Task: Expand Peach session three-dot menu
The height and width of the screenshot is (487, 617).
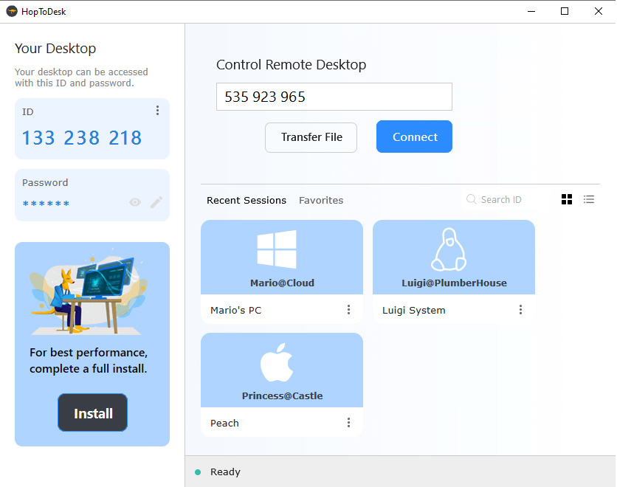Action: pyautogui.click(x=349, y=423)
